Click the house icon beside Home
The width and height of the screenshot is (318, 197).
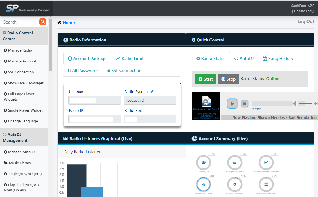click(x=59, y=23)
